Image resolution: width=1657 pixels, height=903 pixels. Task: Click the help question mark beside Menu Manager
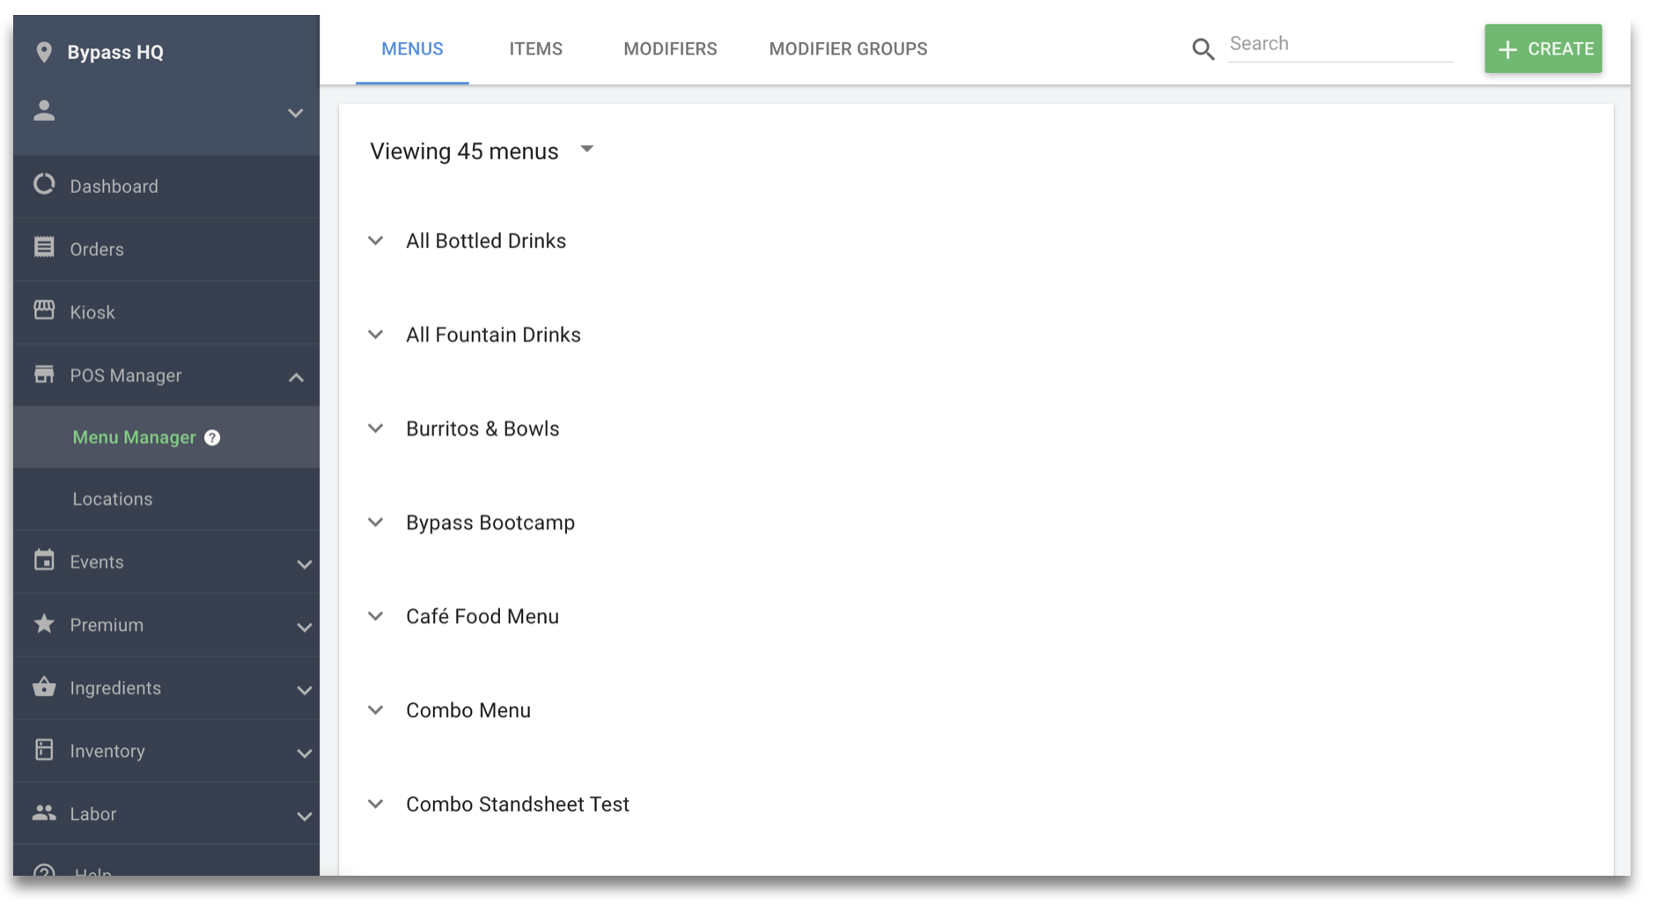(x=212, y=437)
